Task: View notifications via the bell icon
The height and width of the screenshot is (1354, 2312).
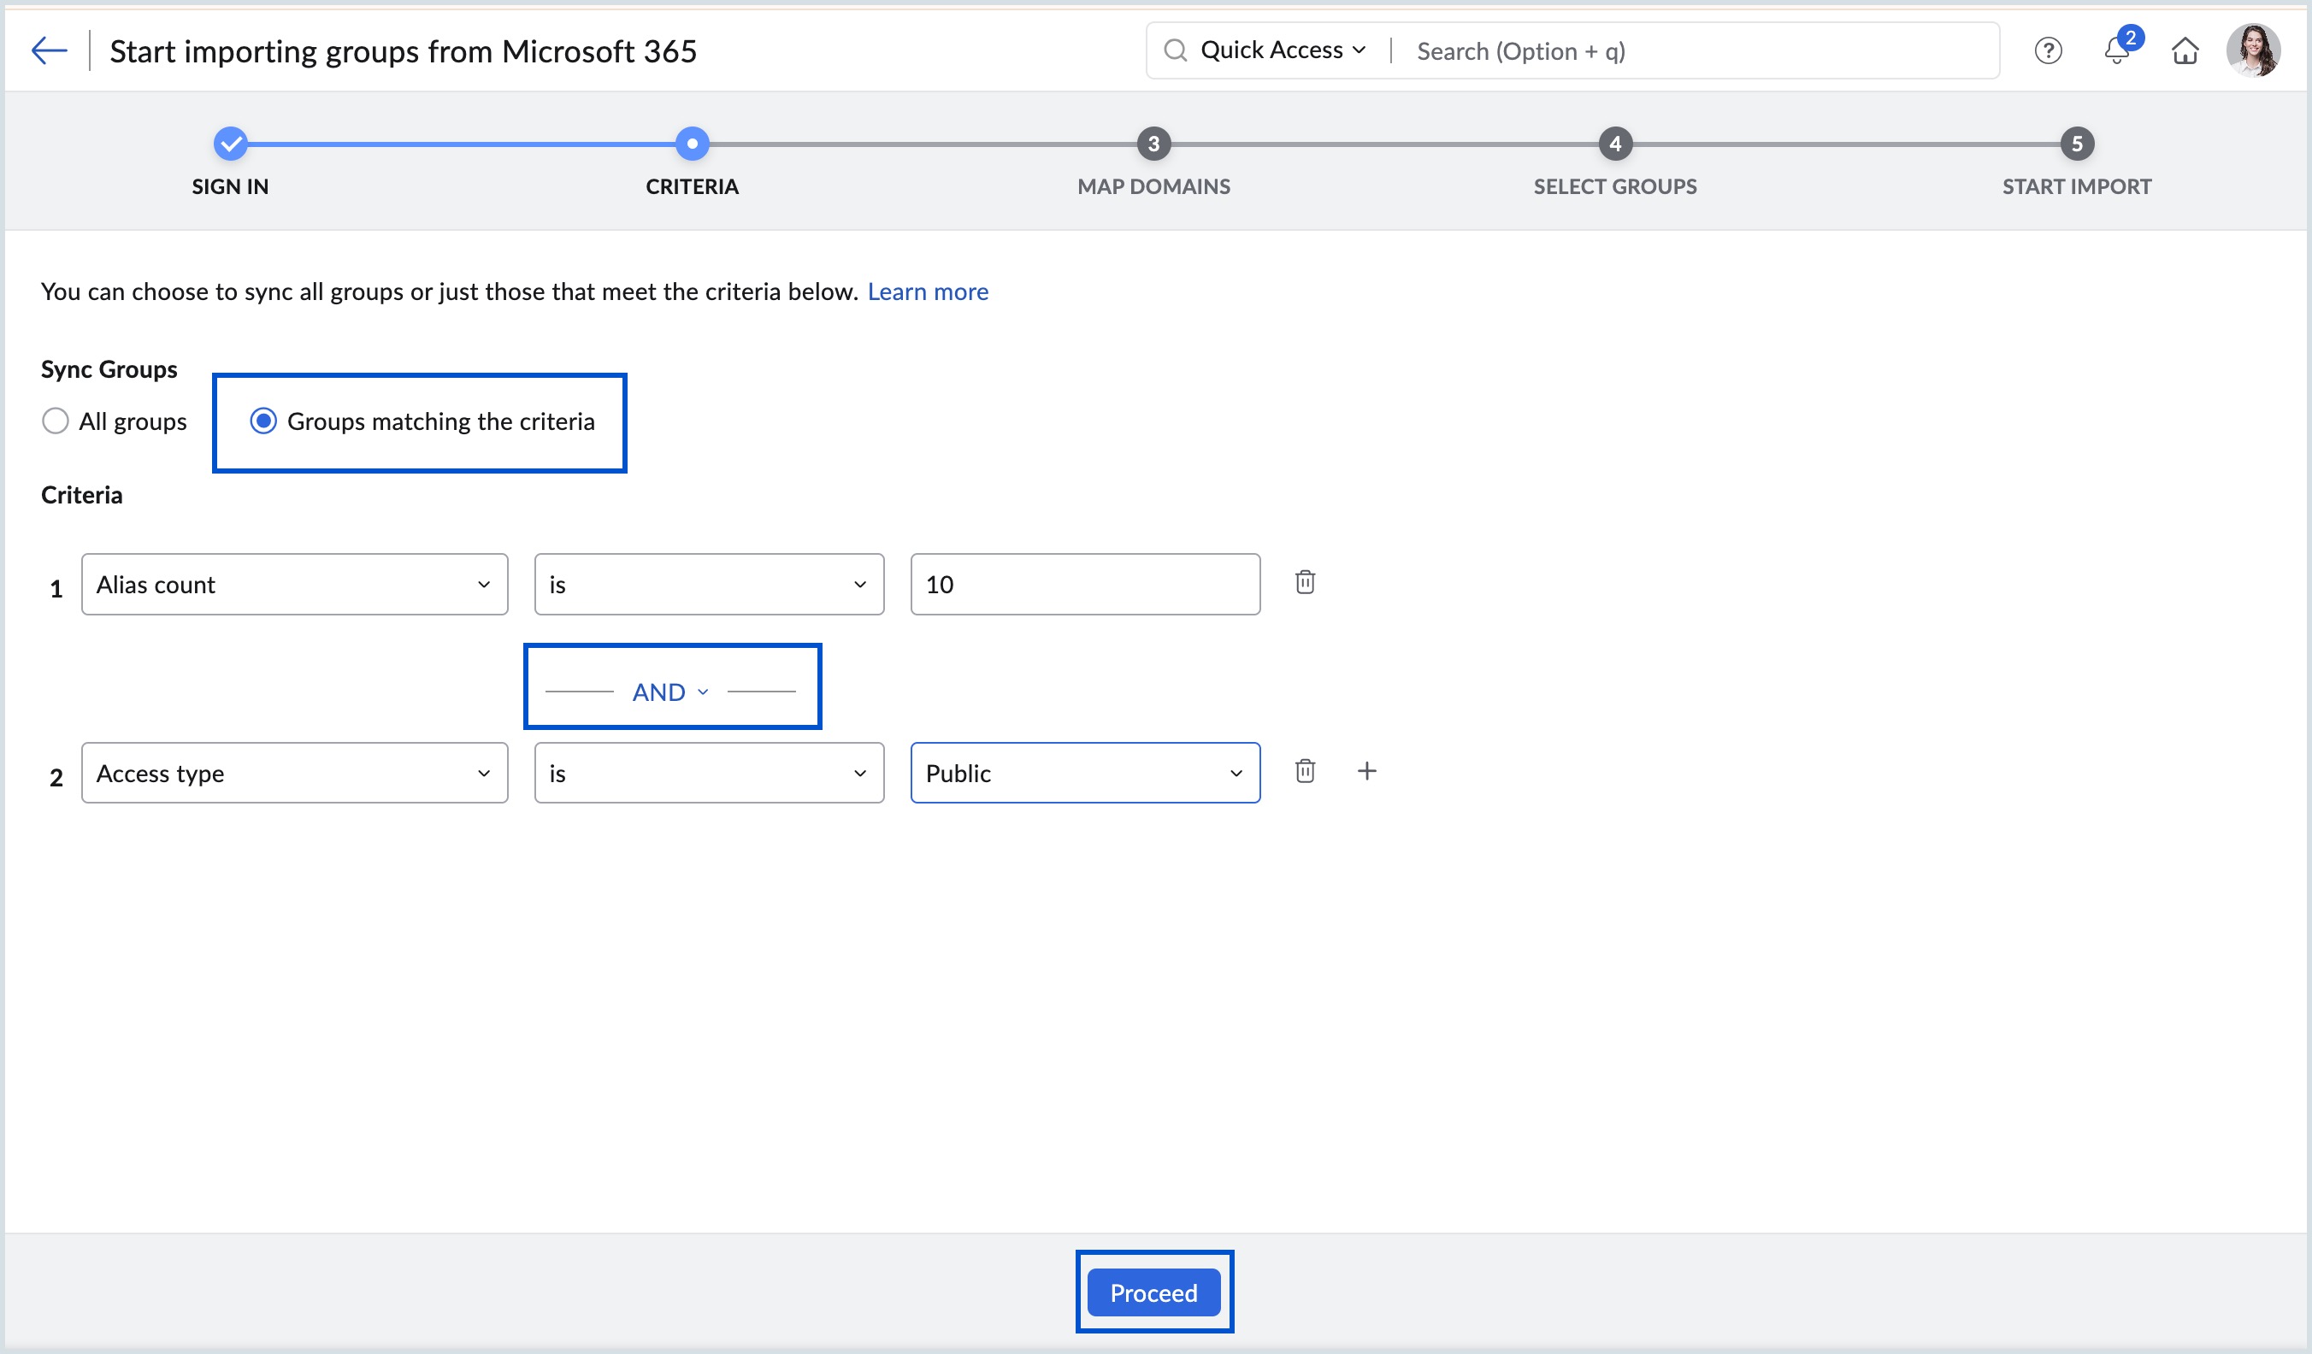Action: coord(2115,52)
